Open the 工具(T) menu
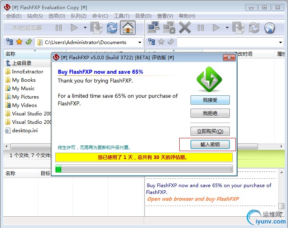The image size is (288, 228). [x=122, y=16]
